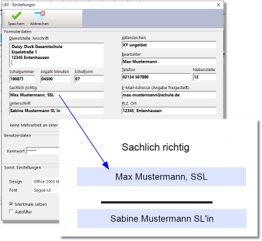Click the Nebenstelle label

(x=204, y=70)
